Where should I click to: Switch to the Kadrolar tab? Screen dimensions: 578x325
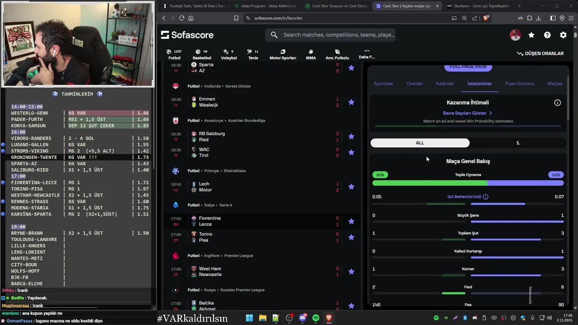coord(445,84)
